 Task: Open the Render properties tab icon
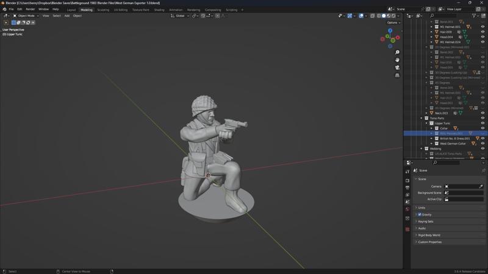tap(407, 180)
